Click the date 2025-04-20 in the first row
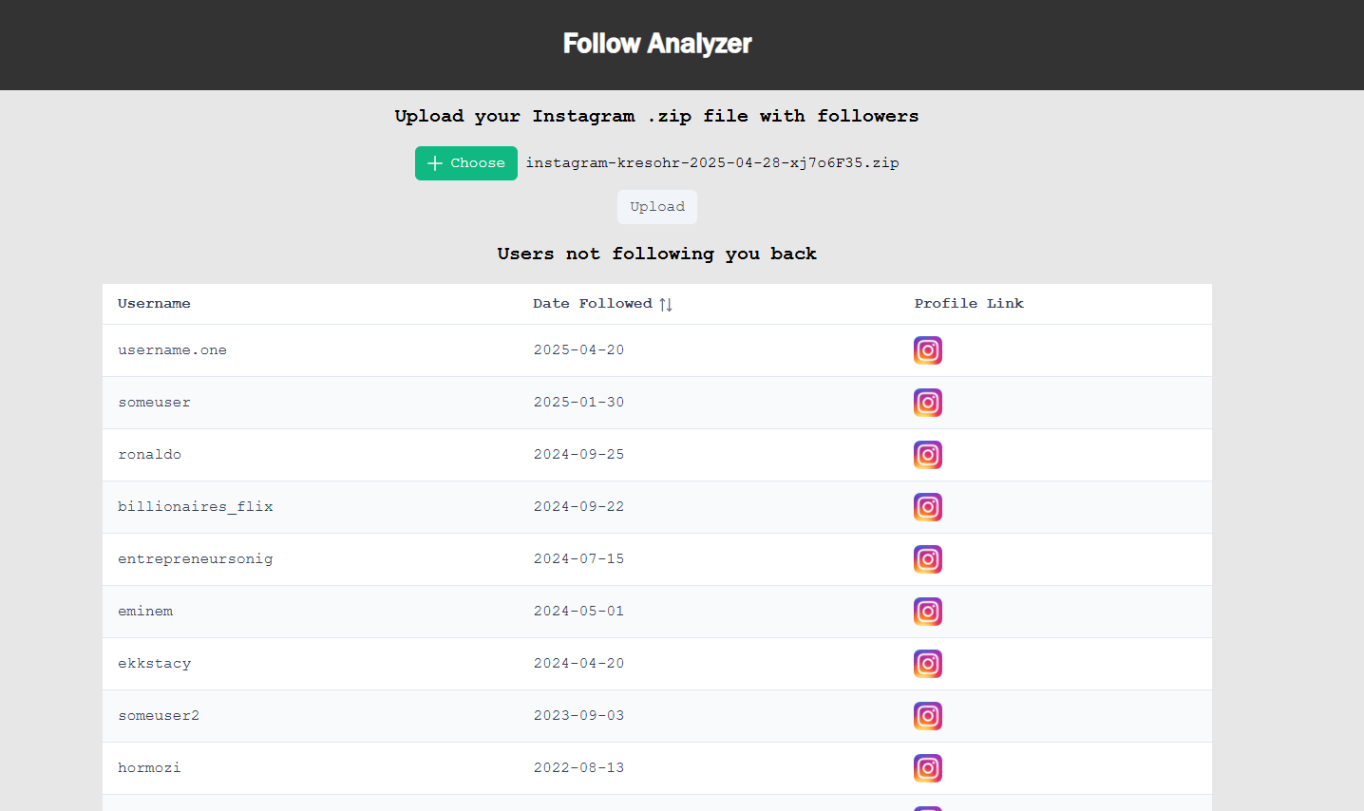The image size is (1364, 811). (578, 349)
